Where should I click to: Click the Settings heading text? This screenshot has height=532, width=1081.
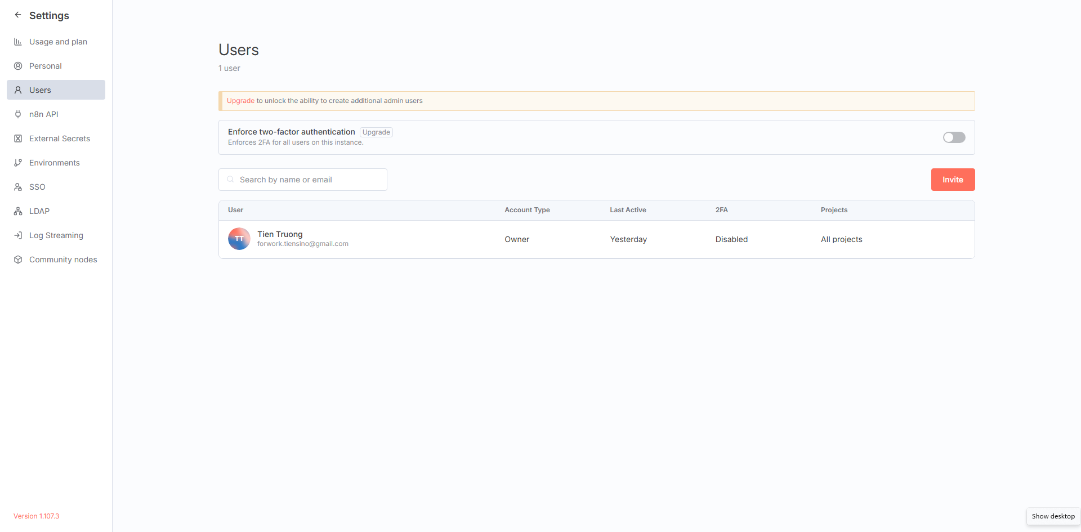click(x=49, y=16)
